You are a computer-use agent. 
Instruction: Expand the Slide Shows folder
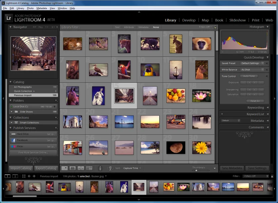(x=12, y=112)
